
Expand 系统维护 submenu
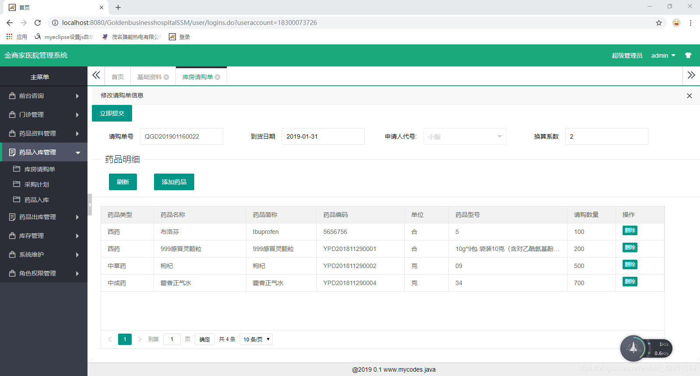pyautogui.click(x=77, y=255)
